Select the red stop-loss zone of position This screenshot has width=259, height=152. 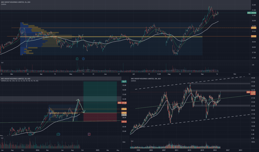(100, 117)
